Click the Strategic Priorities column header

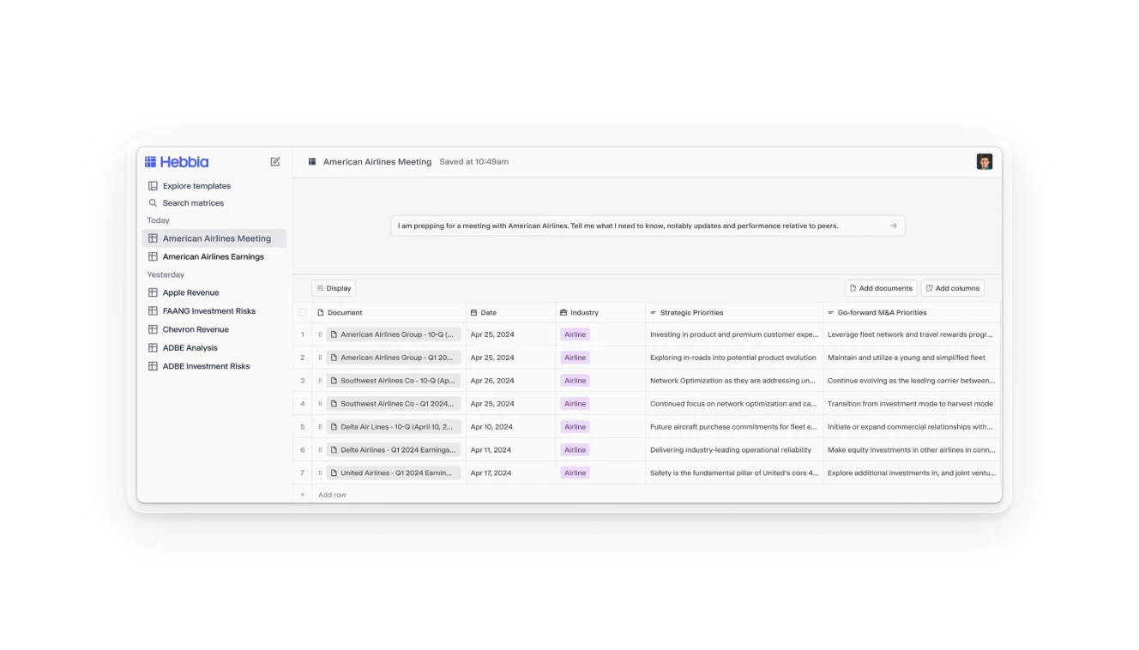733,313
